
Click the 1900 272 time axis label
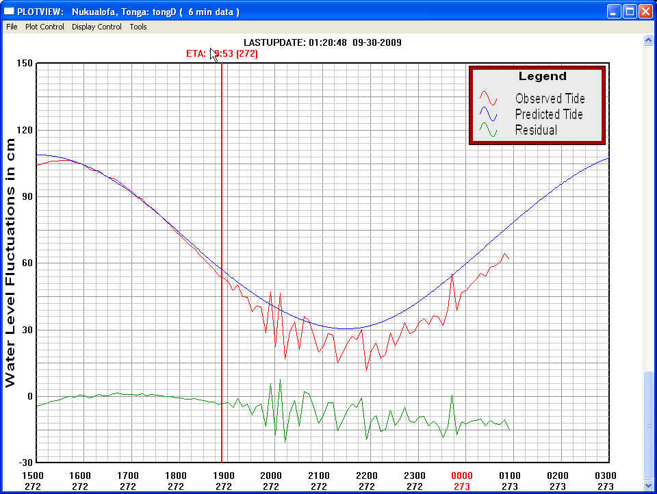coord(224,481)
